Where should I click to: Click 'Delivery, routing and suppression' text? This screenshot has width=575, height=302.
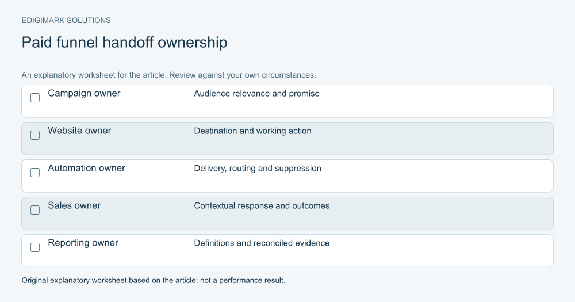click(258, 169)
